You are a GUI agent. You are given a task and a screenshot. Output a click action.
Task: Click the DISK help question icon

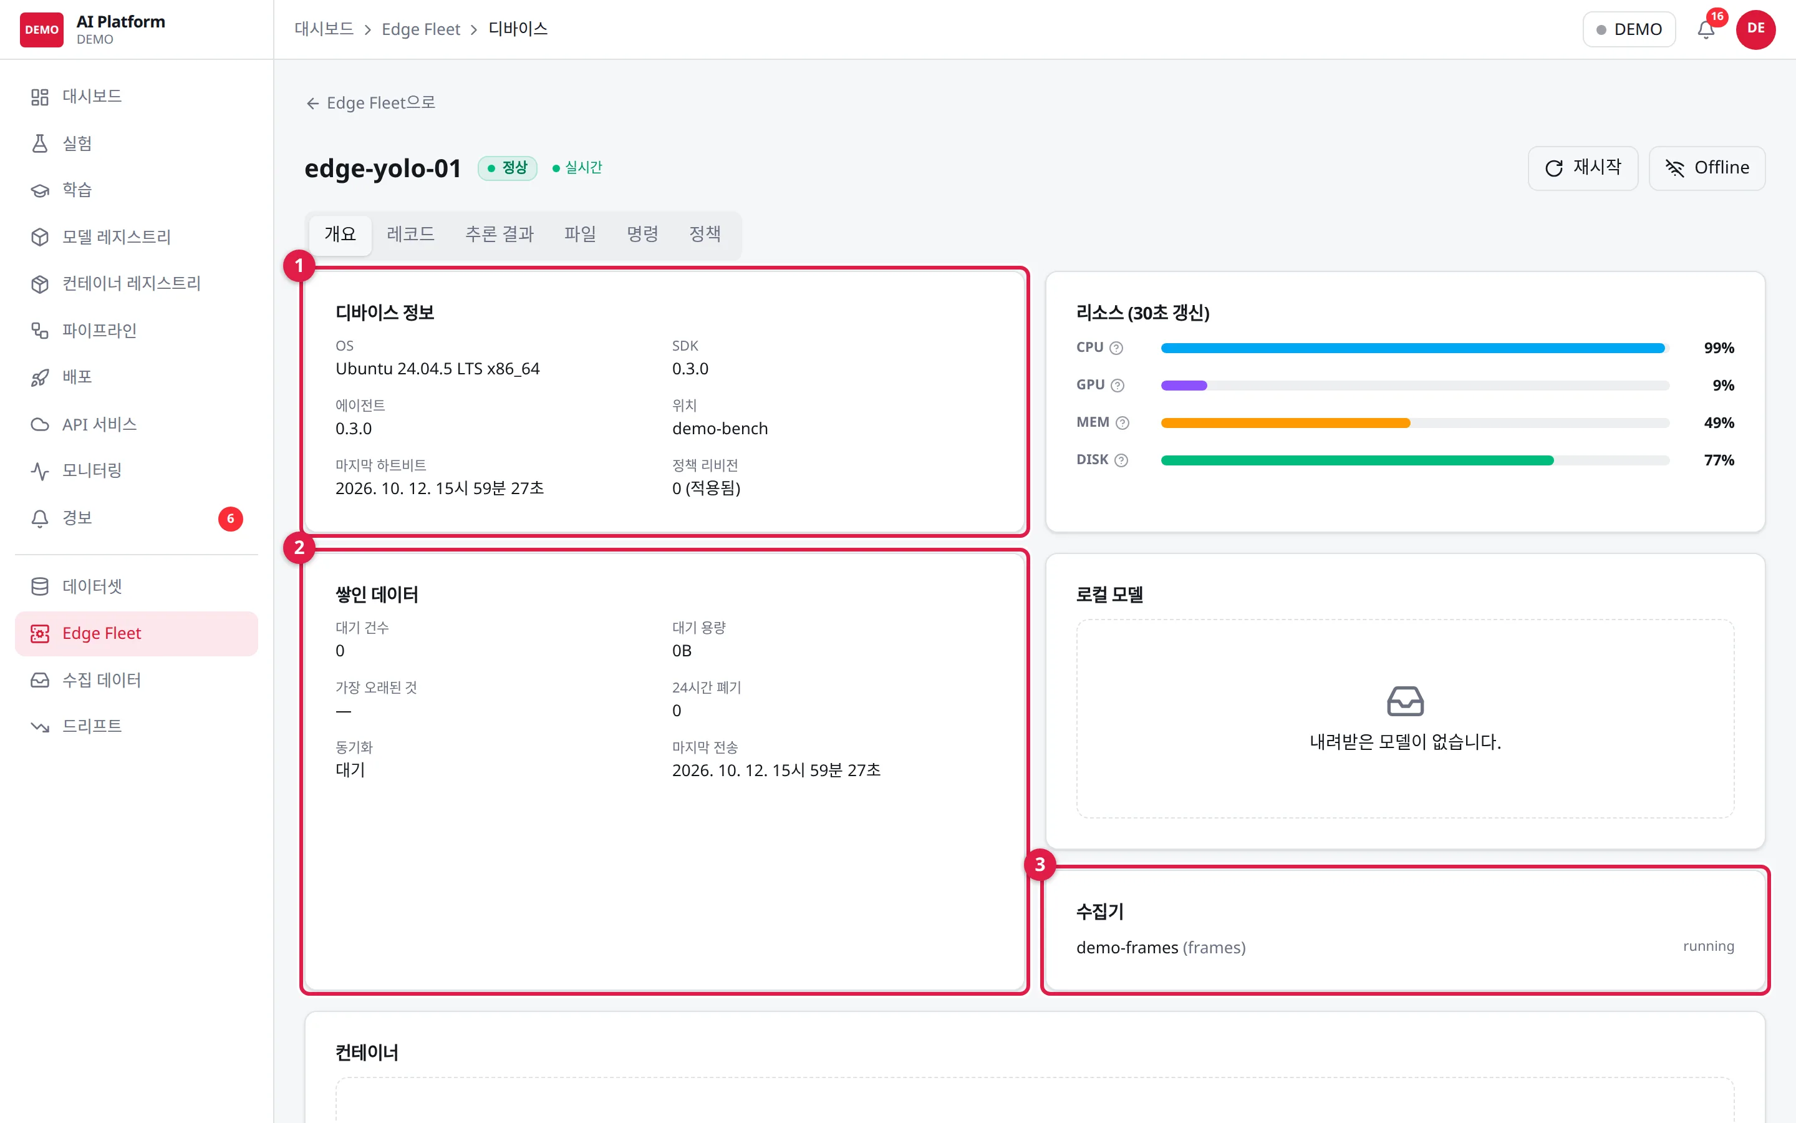pos(1121,460)
